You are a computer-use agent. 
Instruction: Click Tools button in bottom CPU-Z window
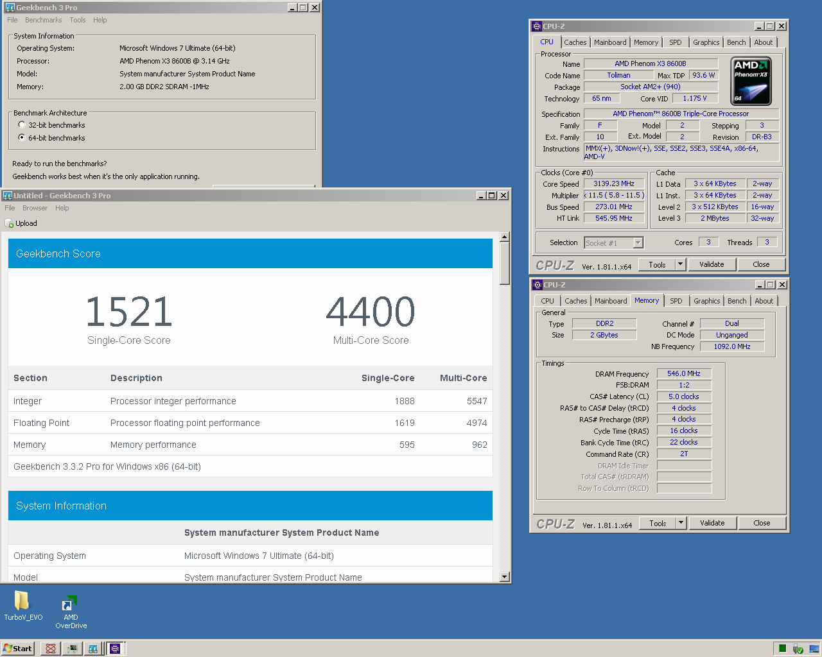pos(658,523)
